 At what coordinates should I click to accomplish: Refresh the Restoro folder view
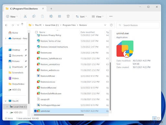(x=111, y=25)
